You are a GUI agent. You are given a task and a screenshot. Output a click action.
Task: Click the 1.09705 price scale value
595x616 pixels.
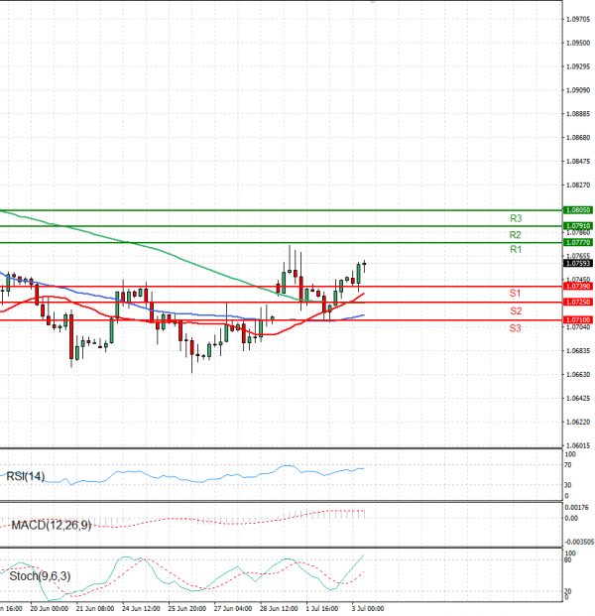pos(578,19)
